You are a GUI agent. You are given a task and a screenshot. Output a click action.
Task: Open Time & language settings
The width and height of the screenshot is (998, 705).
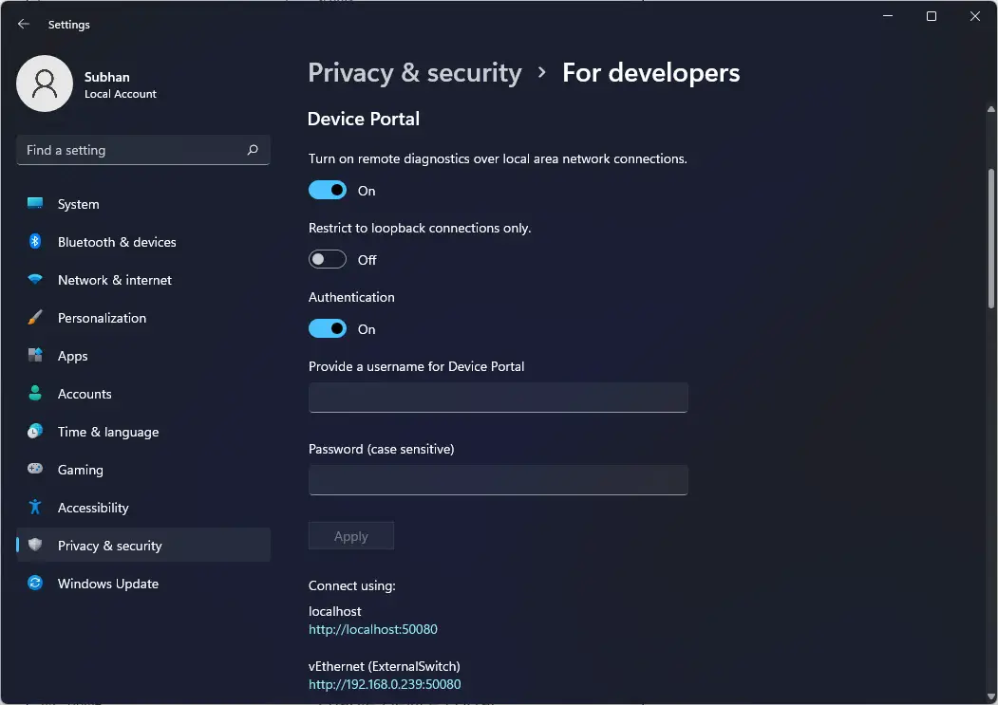(107, 432)
